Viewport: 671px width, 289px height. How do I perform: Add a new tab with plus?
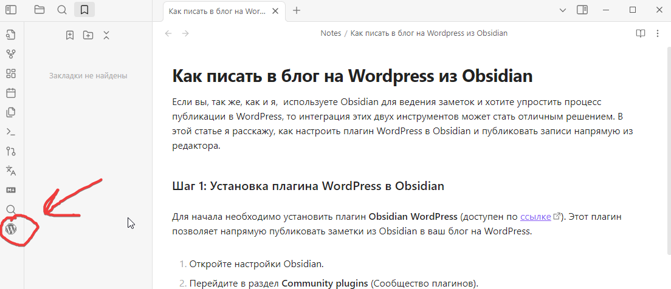(x=296, y=11)
